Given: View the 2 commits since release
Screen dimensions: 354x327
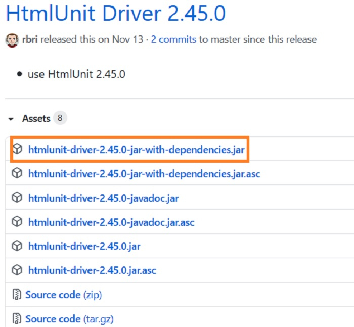Looking at the screenshot, I should click(173, 39).
